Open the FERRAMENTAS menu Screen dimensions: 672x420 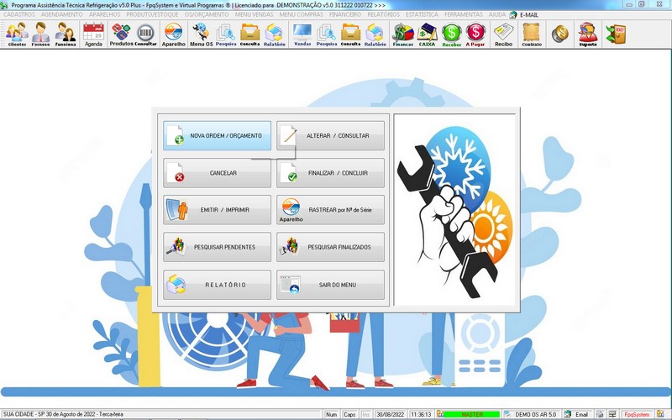click(464, 14)
